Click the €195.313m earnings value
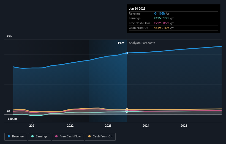The width and height of the screenshot is (226, 144). click(x=162, y=18)
